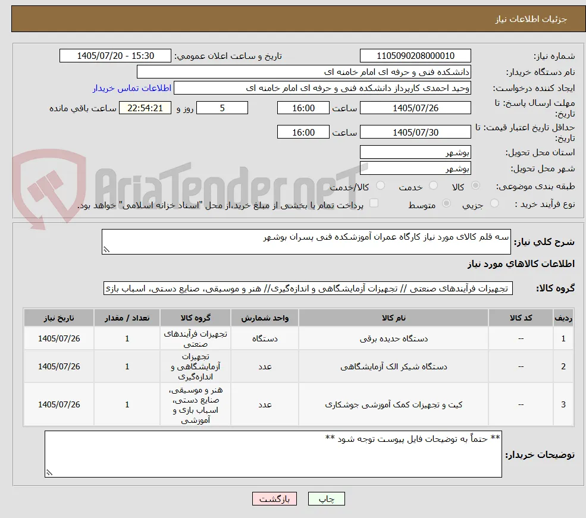Click the announcement date field 1405/07/20 - 15:30
This screenshot has width=586, height=518.
115,56
